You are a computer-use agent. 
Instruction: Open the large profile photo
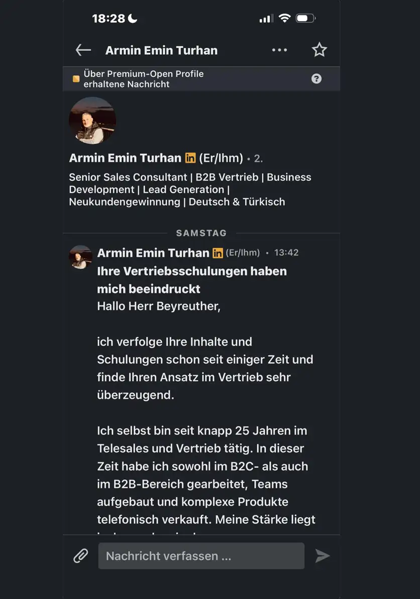coord(92,120)
